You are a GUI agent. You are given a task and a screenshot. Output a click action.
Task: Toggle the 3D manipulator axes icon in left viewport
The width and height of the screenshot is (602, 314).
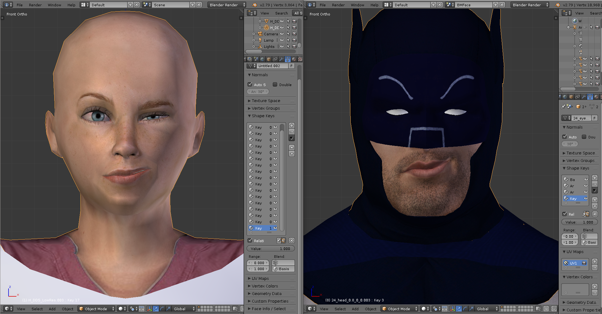[150, 309]
